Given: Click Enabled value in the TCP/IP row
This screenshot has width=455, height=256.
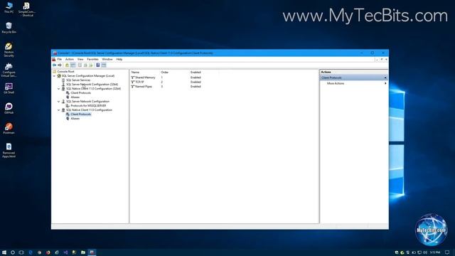Looking at the screenshot, I should (196, 82).
